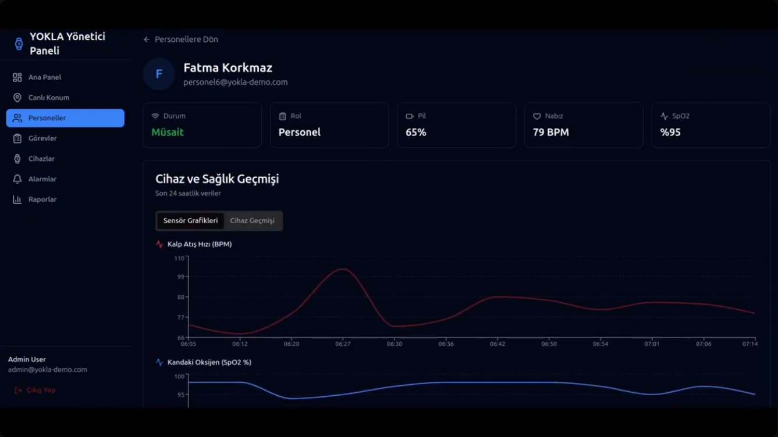Image resolution: width=778 pixels, height=437 pixels.
Task: Select the Sensör Grafikleri tab
Action: tap(190, 221)
